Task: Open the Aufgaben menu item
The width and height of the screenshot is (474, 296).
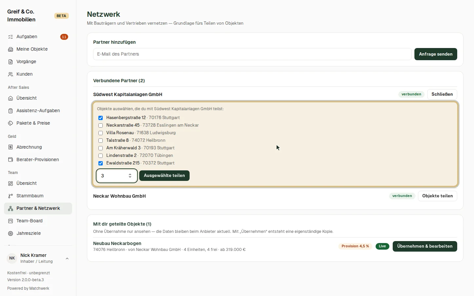Action: [38, 37]
